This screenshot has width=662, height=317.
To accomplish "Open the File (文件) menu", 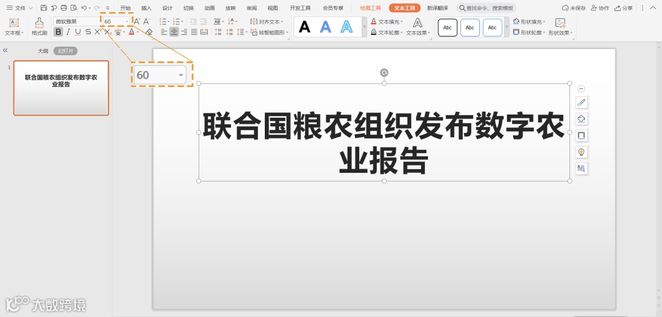I will coord(20,8).
